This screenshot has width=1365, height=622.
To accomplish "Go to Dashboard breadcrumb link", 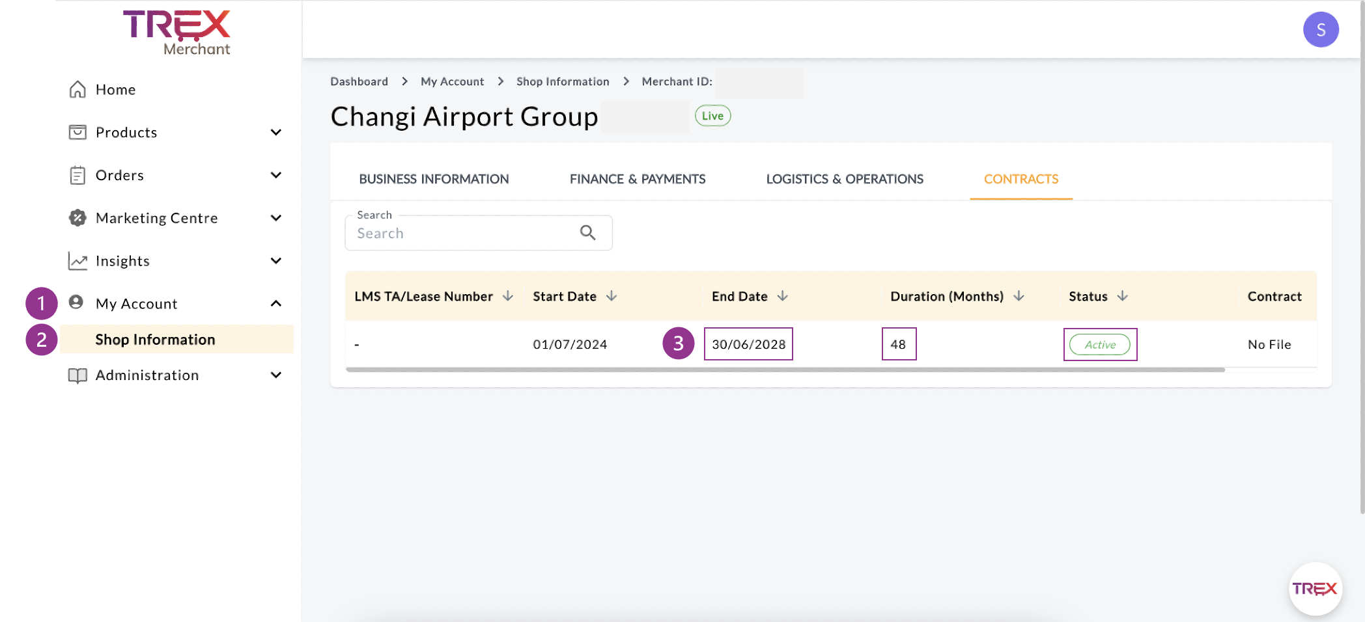I will click(x=359, y=81).
